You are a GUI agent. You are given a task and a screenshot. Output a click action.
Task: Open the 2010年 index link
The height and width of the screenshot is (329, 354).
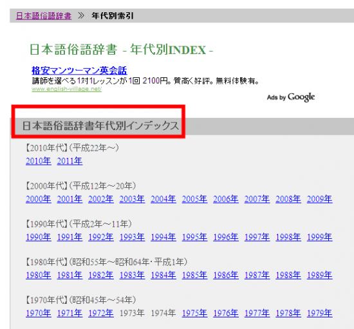(x=39, y=161)
